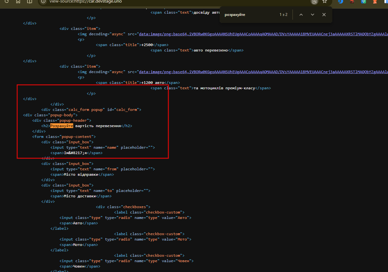Click the span text "Авто"
This screenshot has height=272, width=388.
coord(78,223)
